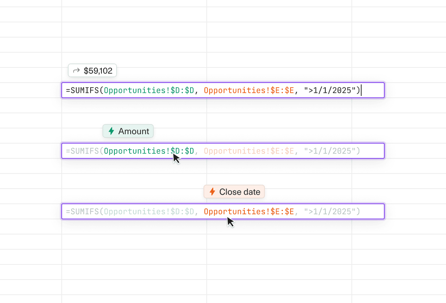Select the top formula editing bar

click(223, 90)
